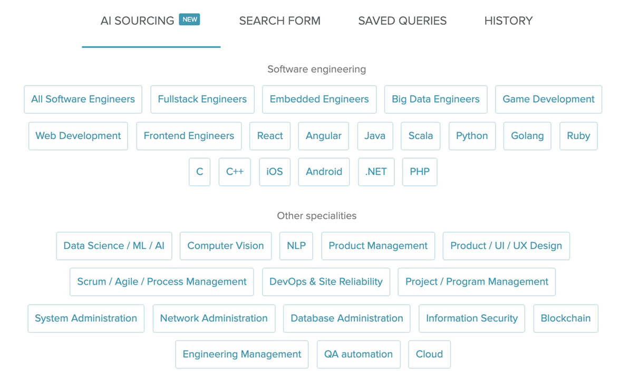Pick Engineering Management
This screenshot has height=379, width=620.
click(242, 355)
